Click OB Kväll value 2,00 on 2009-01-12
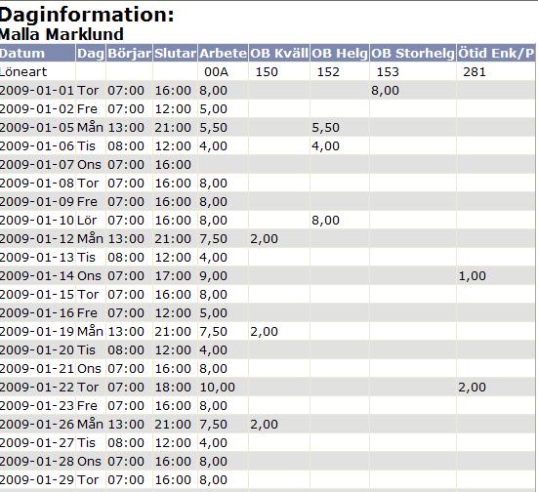This screenshot has height=492, width=538. [x=264, y=239]
